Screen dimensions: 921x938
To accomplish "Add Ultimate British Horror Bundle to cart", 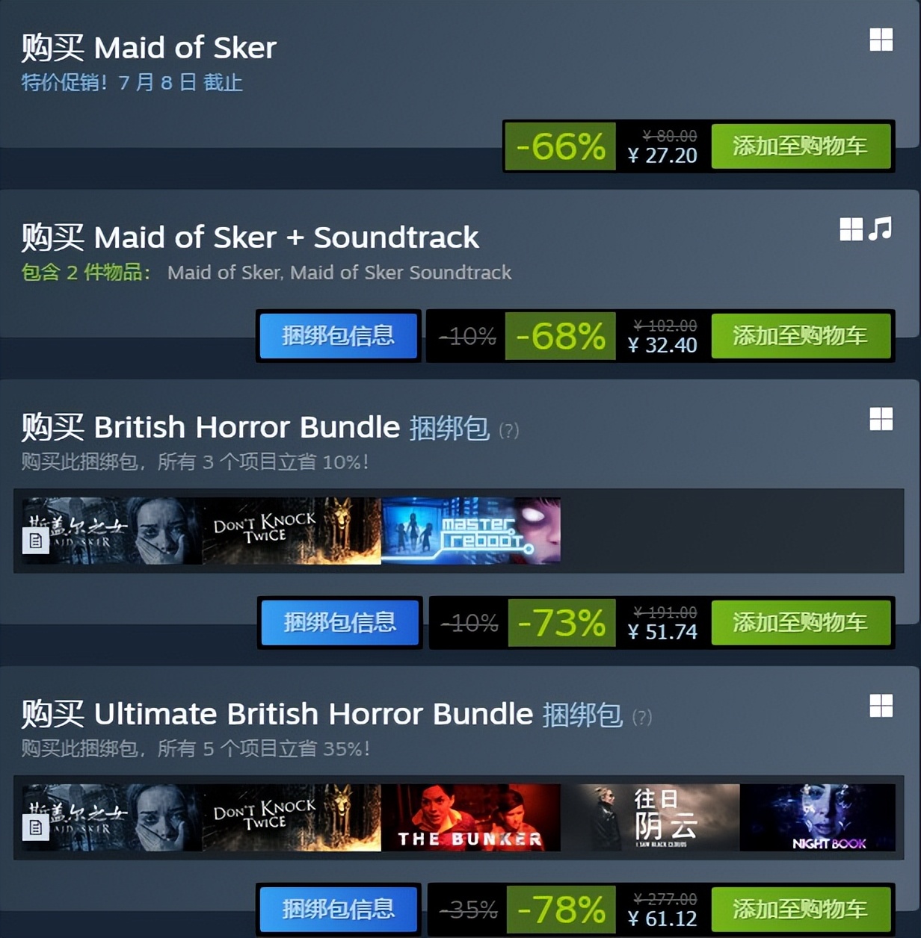I will pyautogui.click(x=801, y=910).
